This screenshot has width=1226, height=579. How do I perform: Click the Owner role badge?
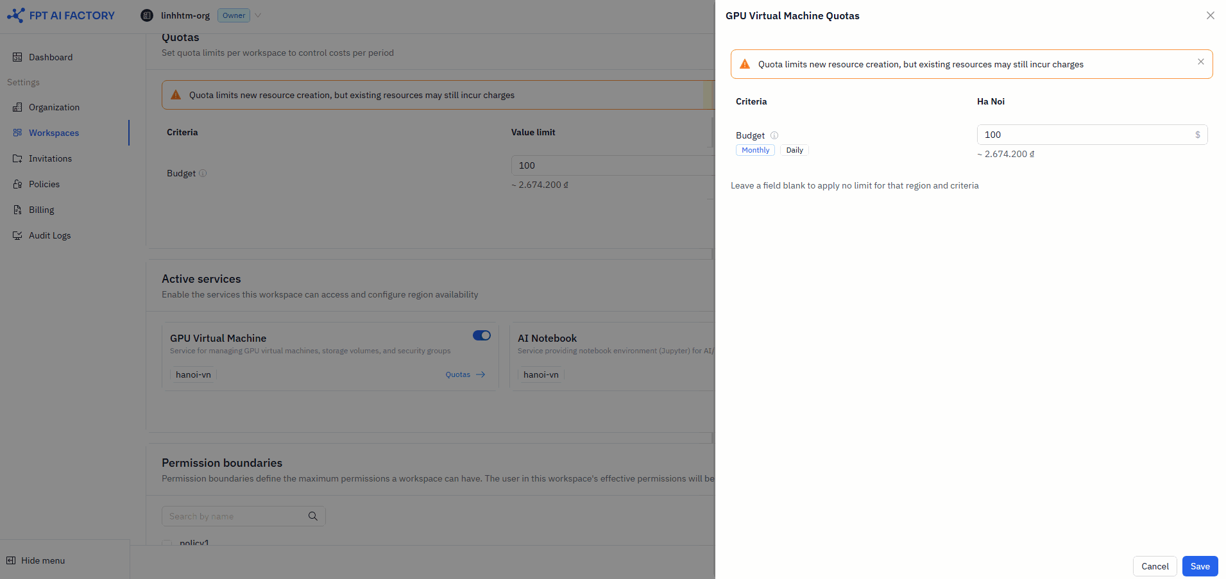(x=234, y=15)
